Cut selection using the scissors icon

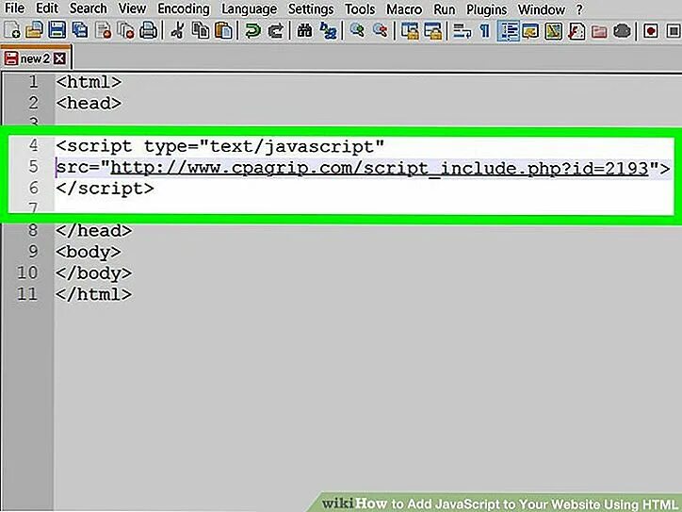(177, 31)
